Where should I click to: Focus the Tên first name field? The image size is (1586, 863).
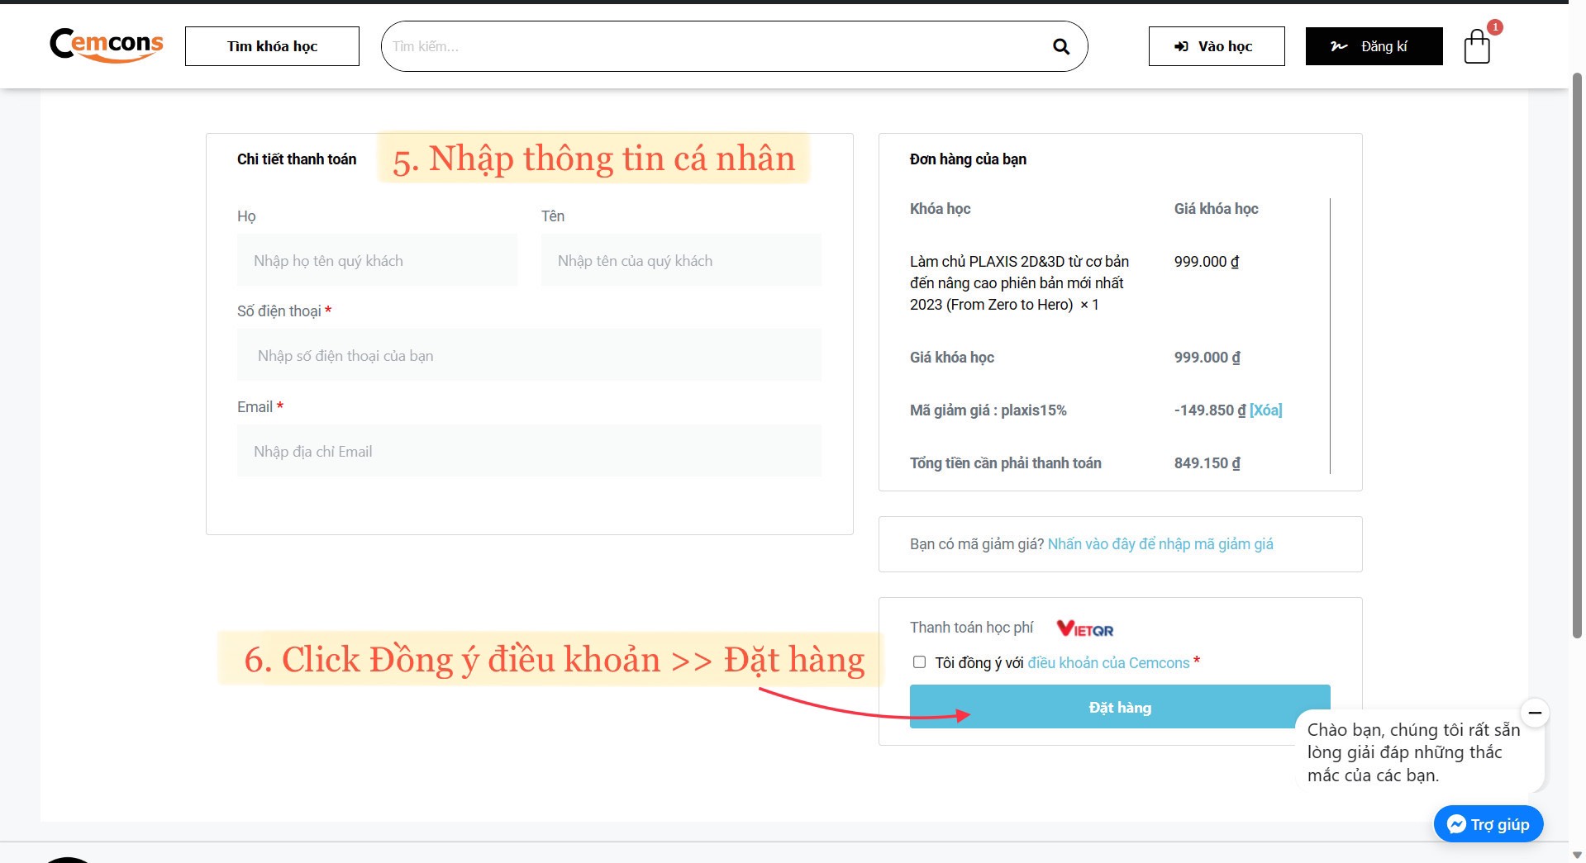point(681,261)
